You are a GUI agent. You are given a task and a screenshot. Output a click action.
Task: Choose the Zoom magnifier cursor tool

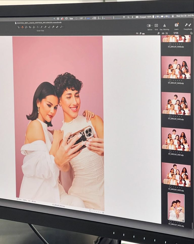click(26, 27)
